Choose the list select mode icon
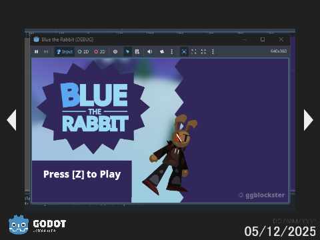This screenshot has width=320, height=240. [x=137, y=52]
